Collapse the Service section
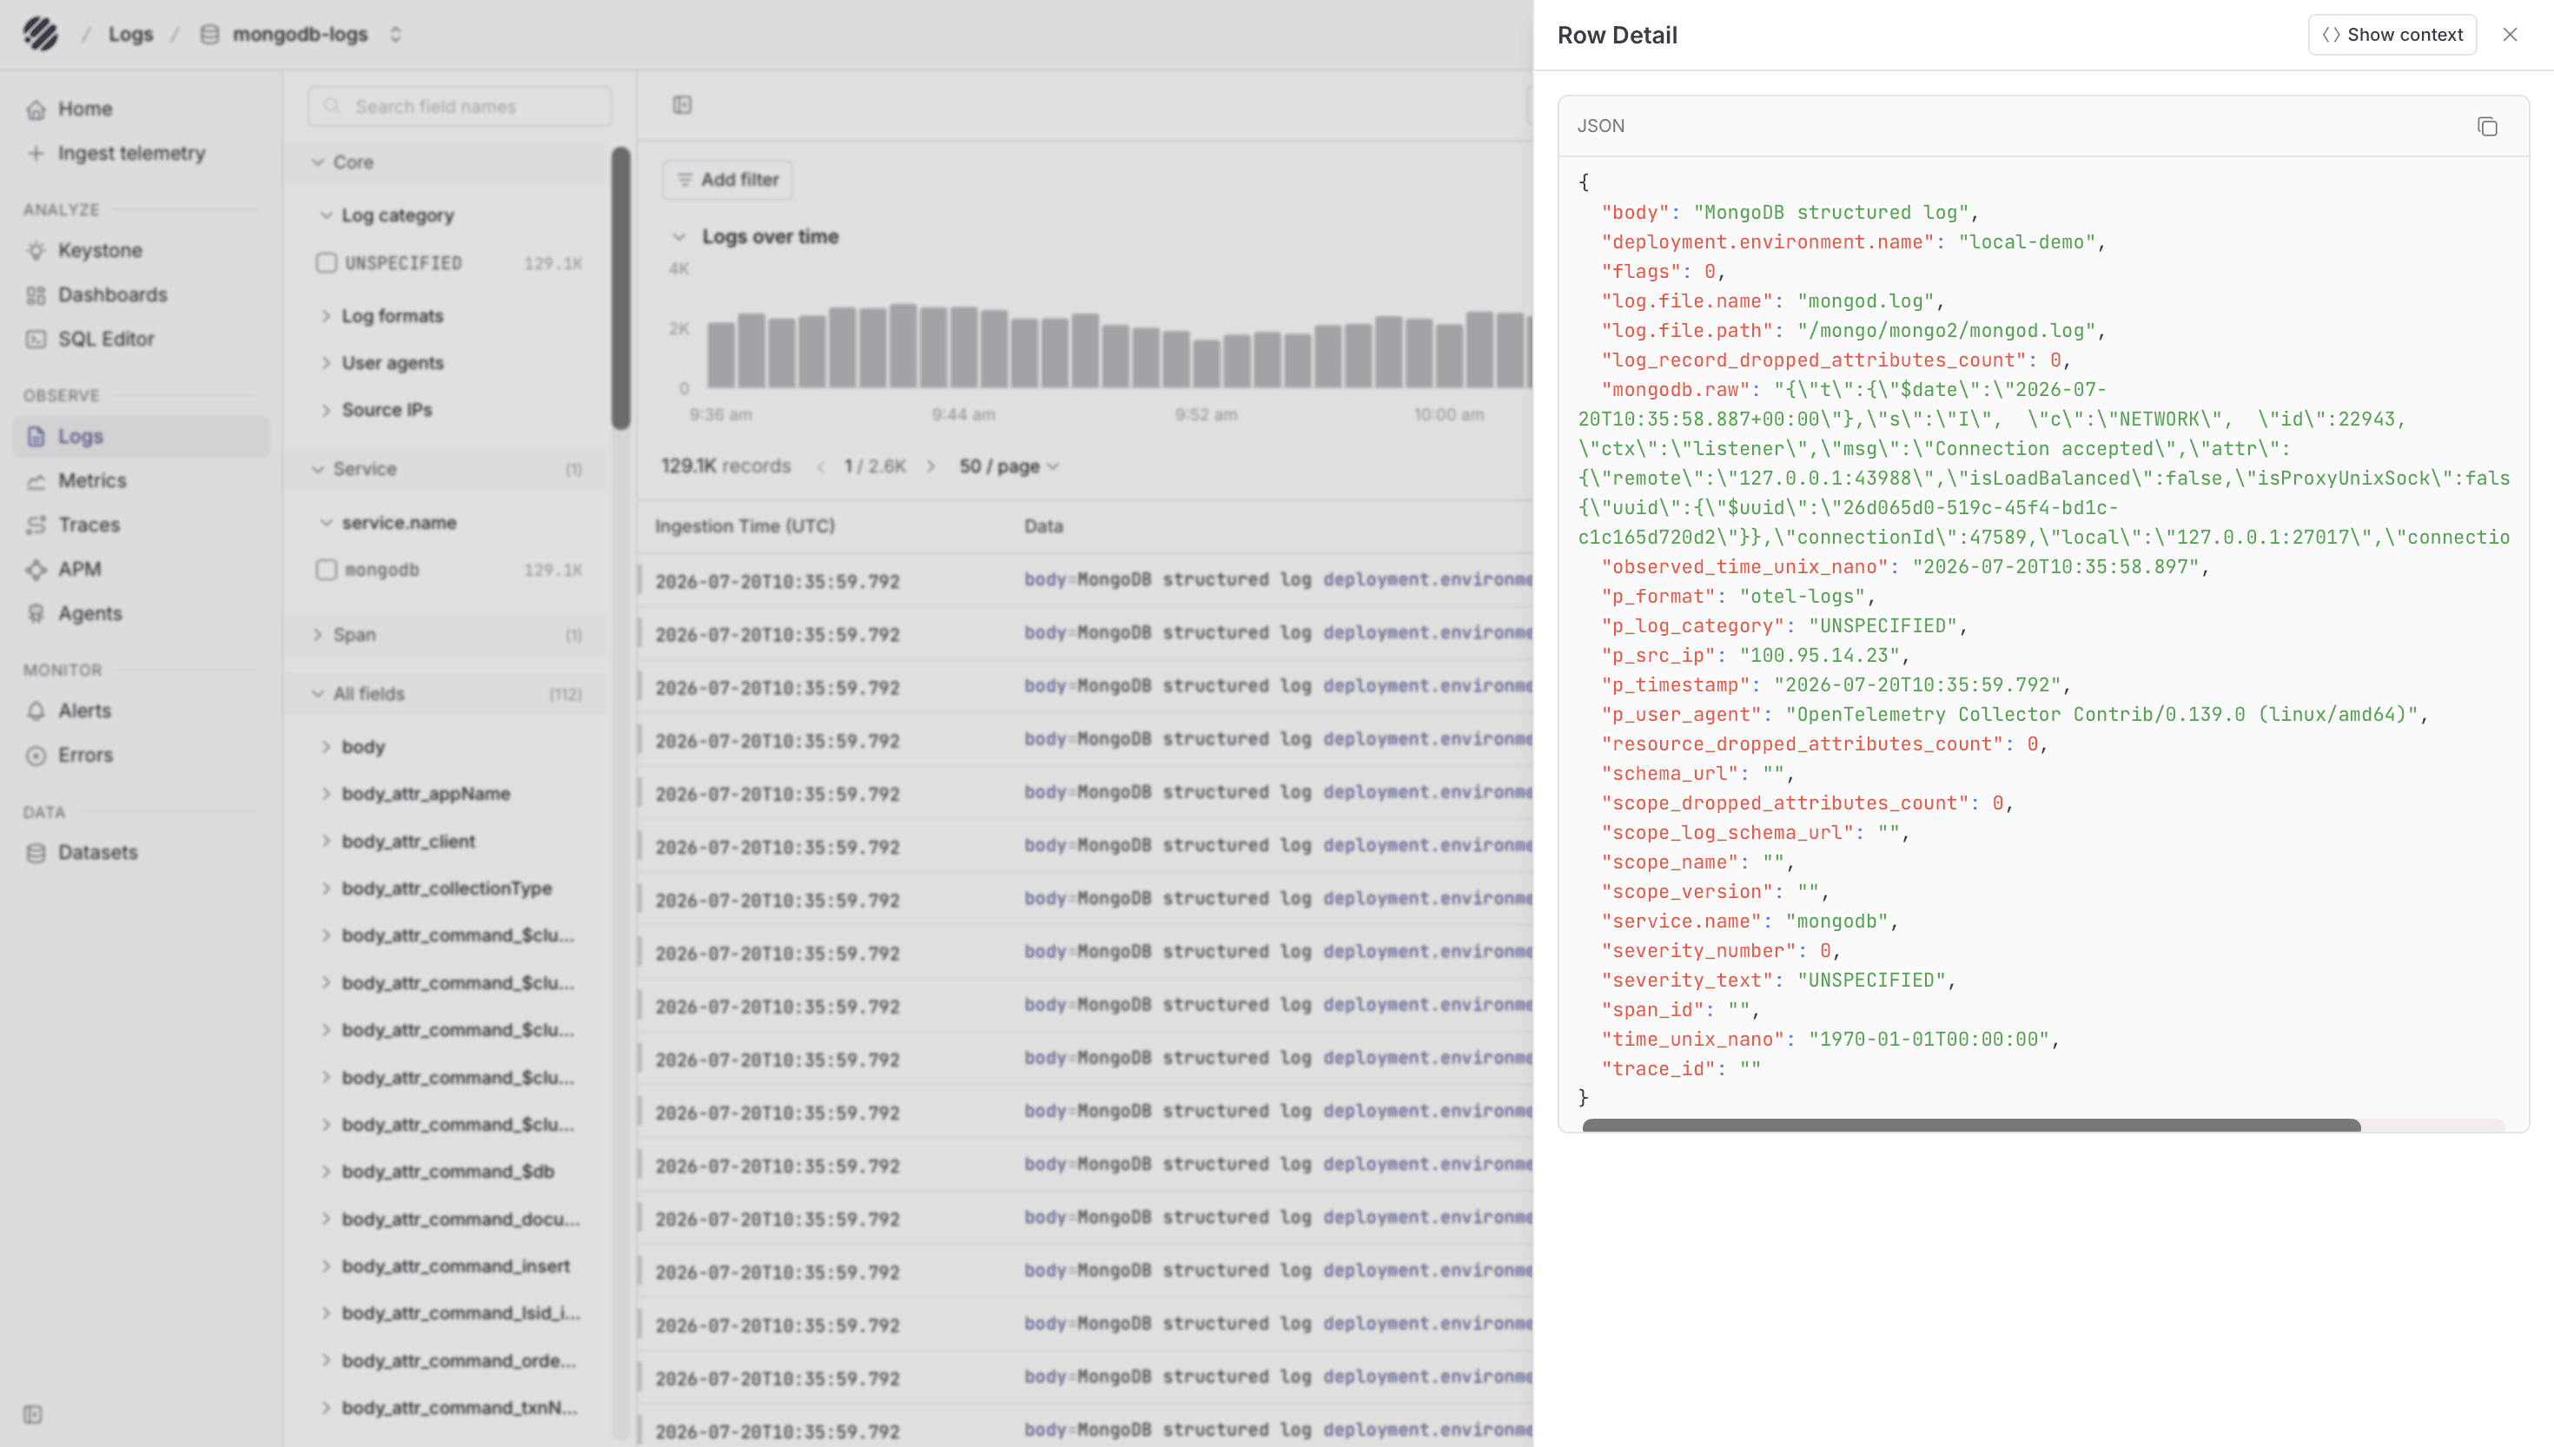2554x1447 pixels. [x=318, y=469]
